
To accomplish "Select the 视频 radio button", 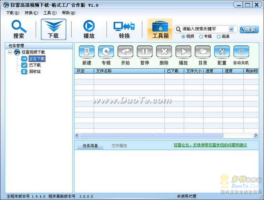I will 183,36.
